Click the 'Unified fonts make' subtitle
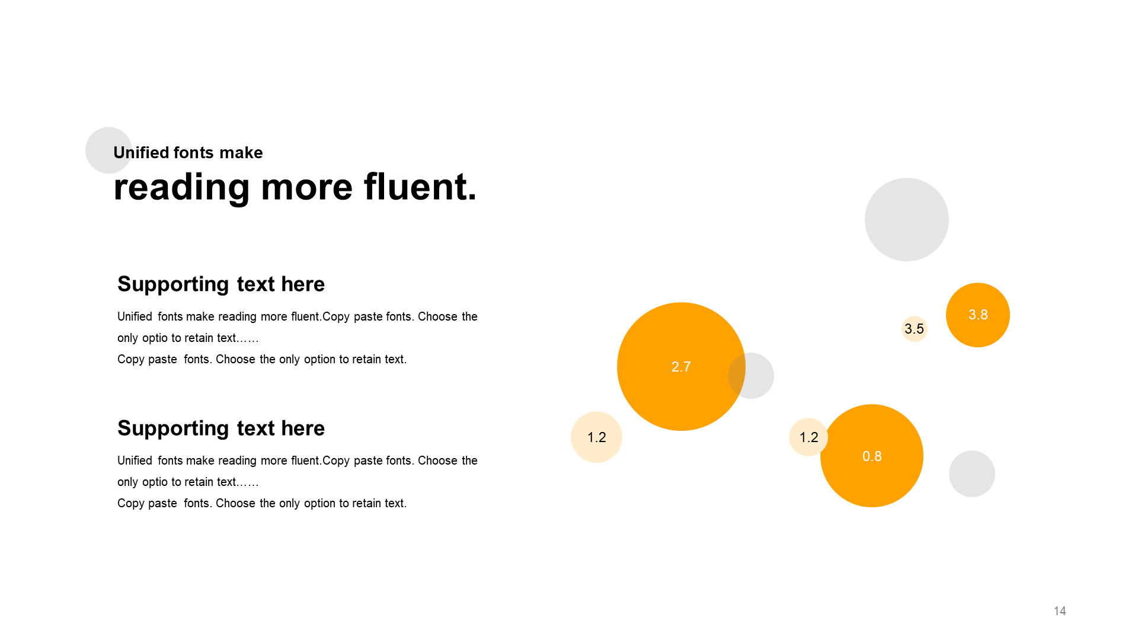The image size is (1138, 640). tap(188, 152)
